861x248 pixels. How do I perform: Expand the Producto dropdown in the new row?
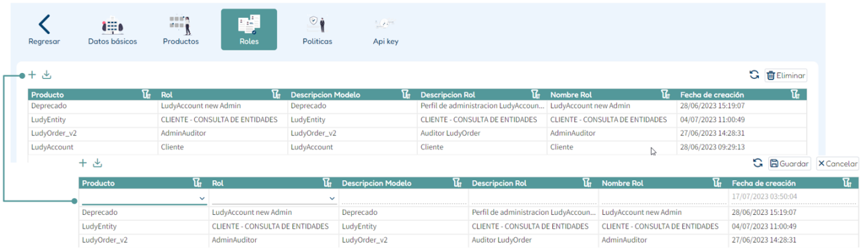point(201,198)
